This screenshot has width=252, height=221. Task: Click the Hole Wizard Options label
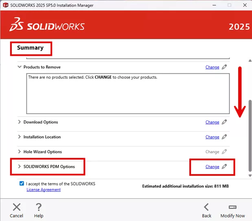point(43,152)
